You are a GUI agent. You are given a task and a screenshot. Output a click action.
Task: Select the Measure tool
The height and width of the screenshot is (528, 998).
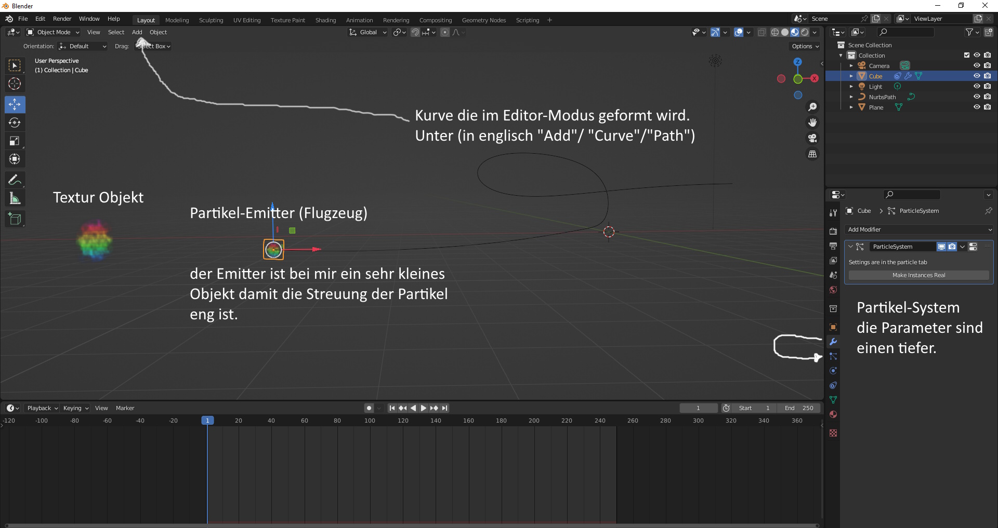[x=15, y=198]
